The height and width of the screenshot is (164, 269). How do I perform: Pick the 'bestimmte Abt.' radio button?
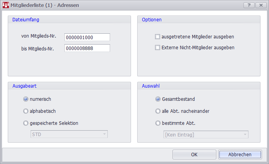[158, 123]
